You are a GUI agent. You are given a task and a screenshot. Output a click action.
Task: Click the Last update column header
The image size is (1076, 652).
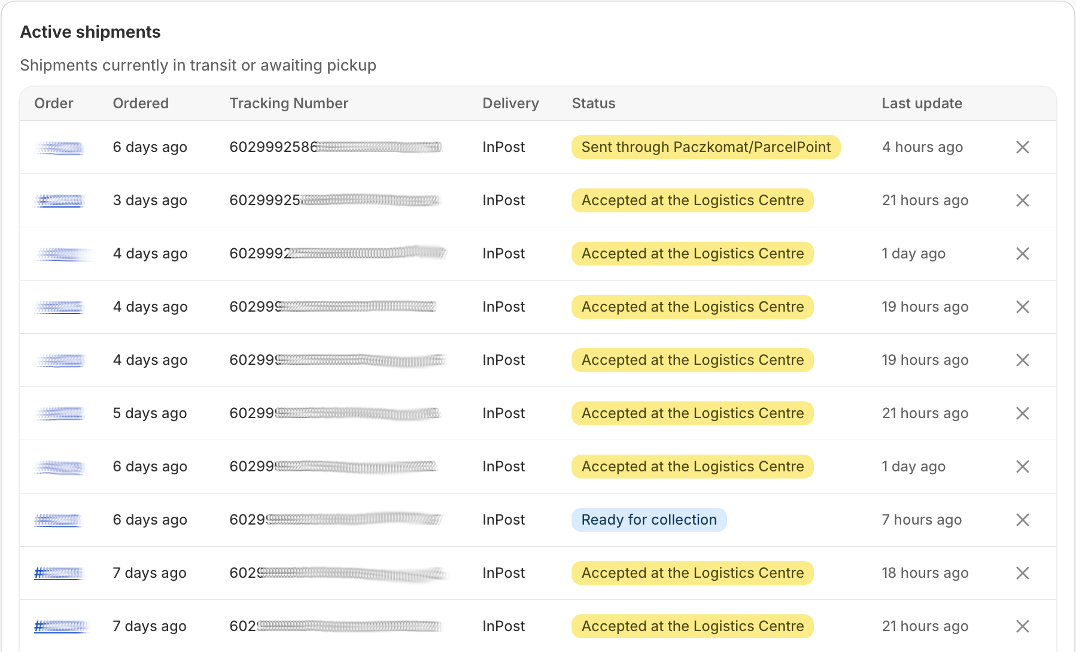pos(922,103)
